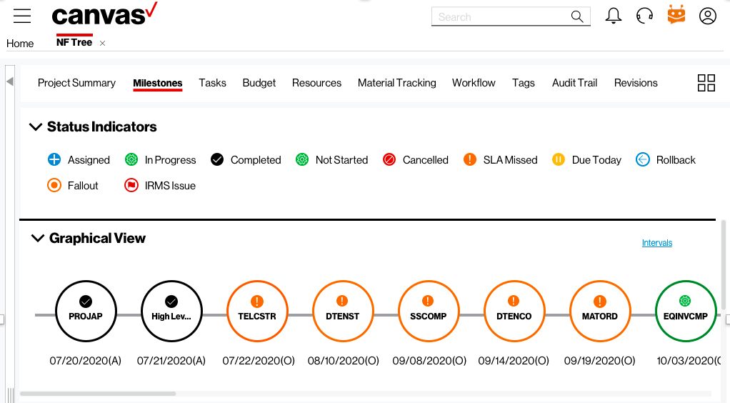Screen dimensions: 730x403
Task: Open the Budget tab
Action: click(259, 83)
